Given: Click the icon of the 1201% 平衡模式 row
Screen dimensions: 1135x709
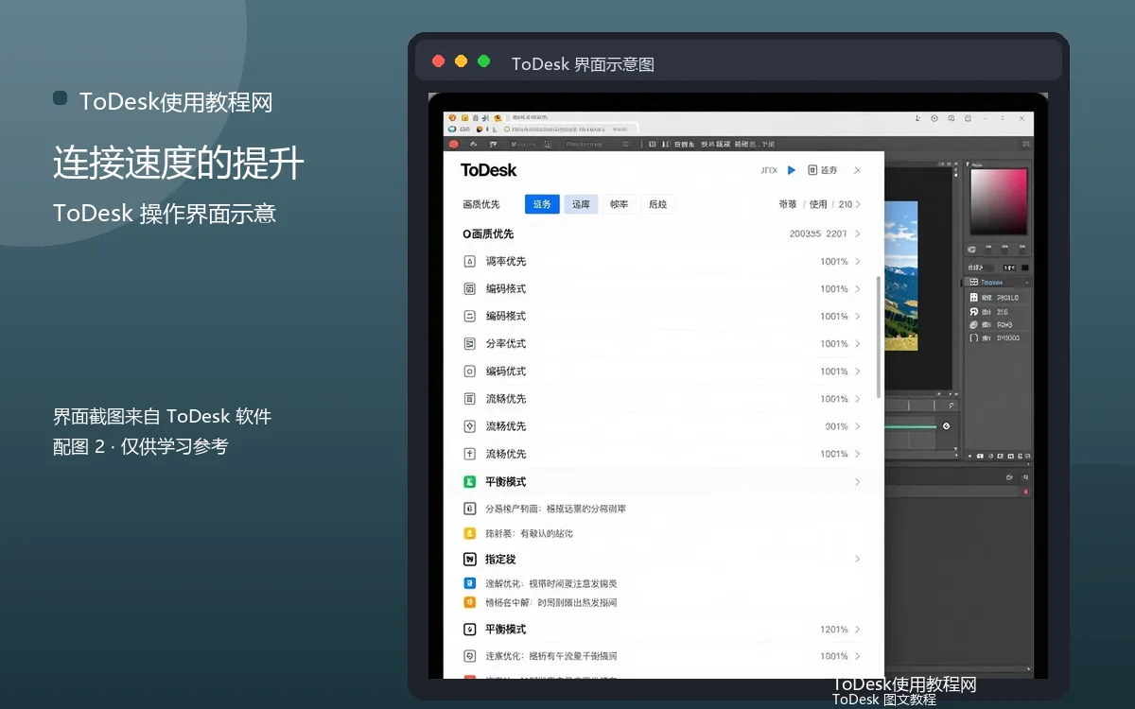Looking at the screenshot, I should [x=469, y=629].
